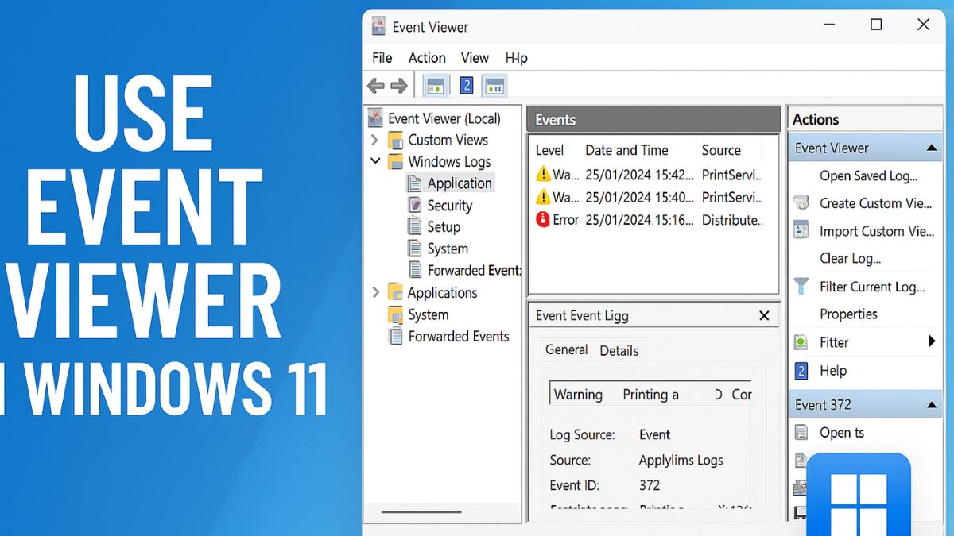Select the System log under Windows Logs
The height and width of the screenshot is (536, 954).
[x=448, y=249]
